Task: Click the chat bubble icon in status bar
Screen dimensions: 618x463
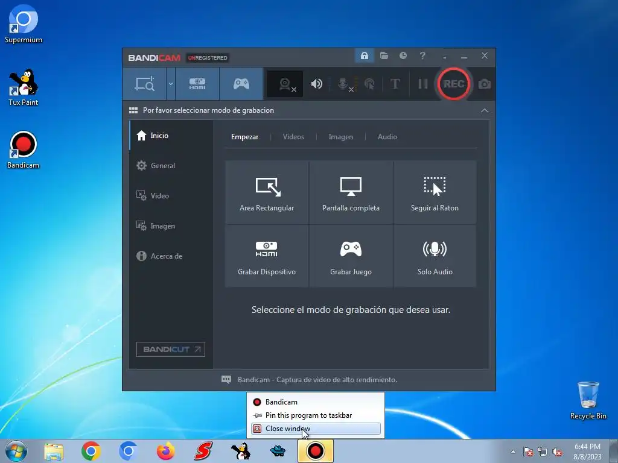Action: click(226, 380)
